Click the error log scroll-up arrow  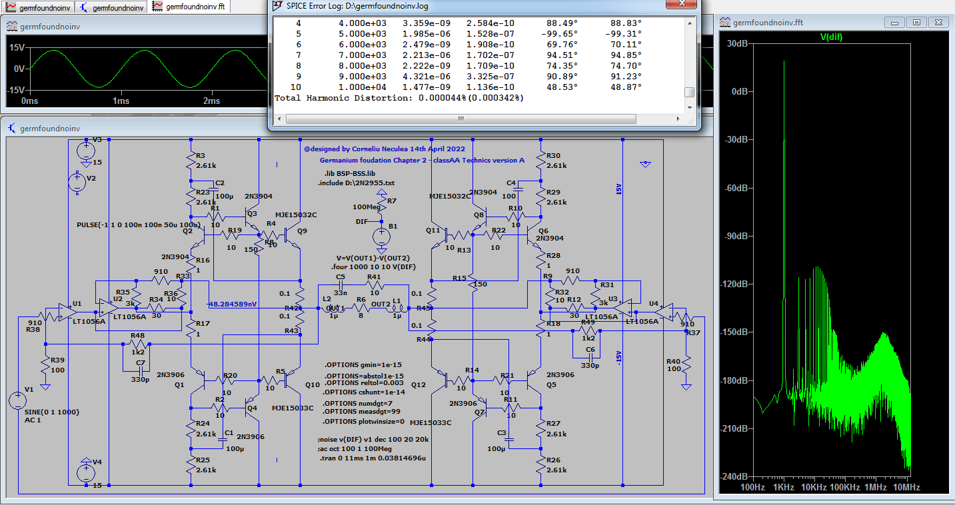point(689,23)
